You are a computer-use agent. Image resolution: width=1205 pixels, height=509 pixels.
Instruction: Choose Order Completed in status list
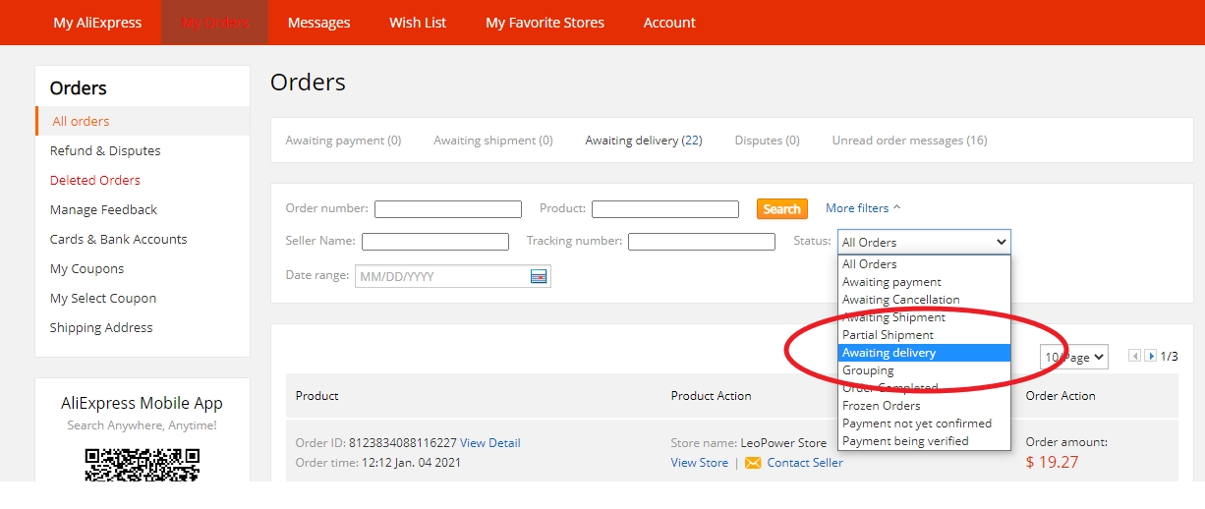click(x=924, y=388)
